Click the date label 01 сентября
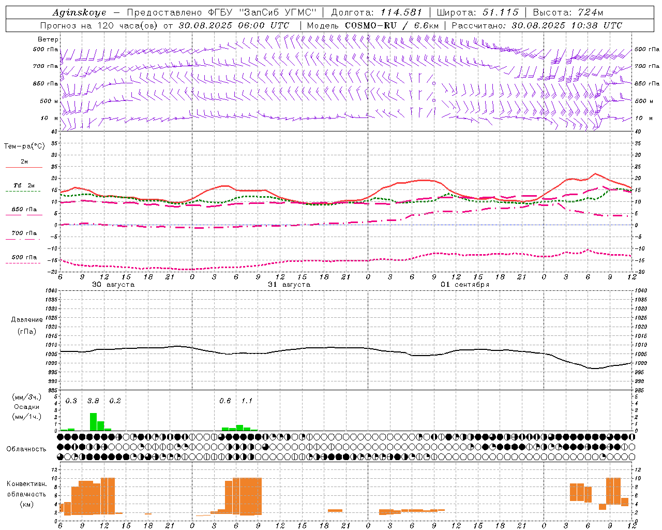662x530 pixels. (465, 285)
